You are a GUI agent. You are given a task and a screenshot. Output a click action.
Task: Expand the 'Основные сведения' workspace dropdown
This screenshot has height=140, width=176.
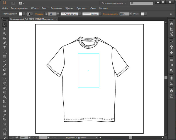114,3
